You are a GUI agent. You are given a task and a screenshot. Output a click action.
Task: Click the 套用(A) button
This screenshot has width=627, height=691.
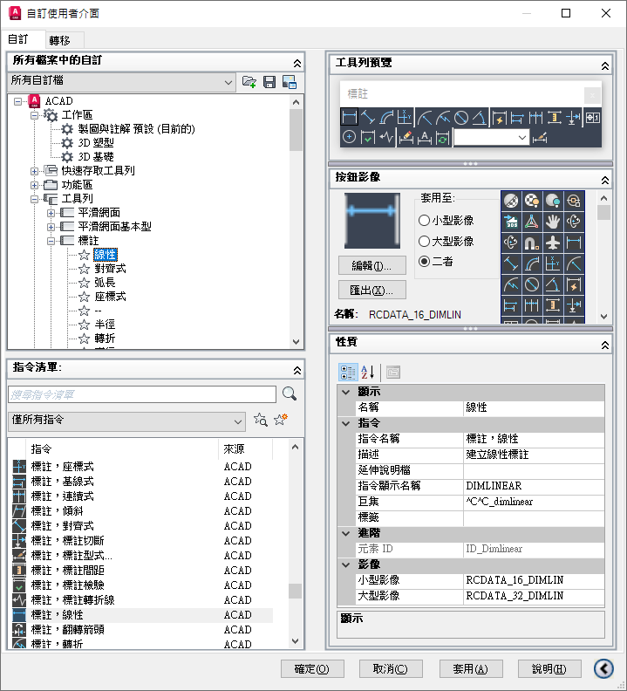coord(471,669)
